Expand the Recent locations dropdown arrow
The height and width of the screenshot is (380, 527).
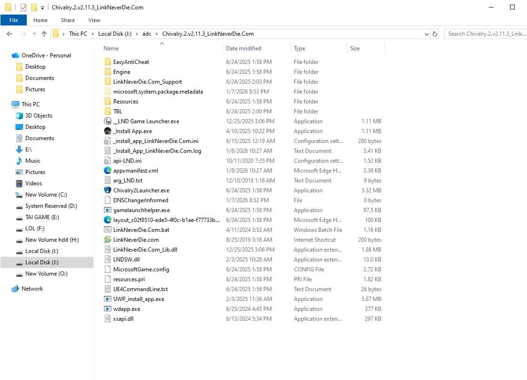point(34,34)
